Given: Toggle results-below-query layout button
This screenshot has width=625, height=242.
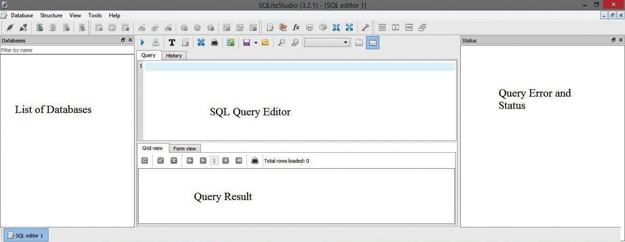Looking at the screenshot, I should click(372, 42).
